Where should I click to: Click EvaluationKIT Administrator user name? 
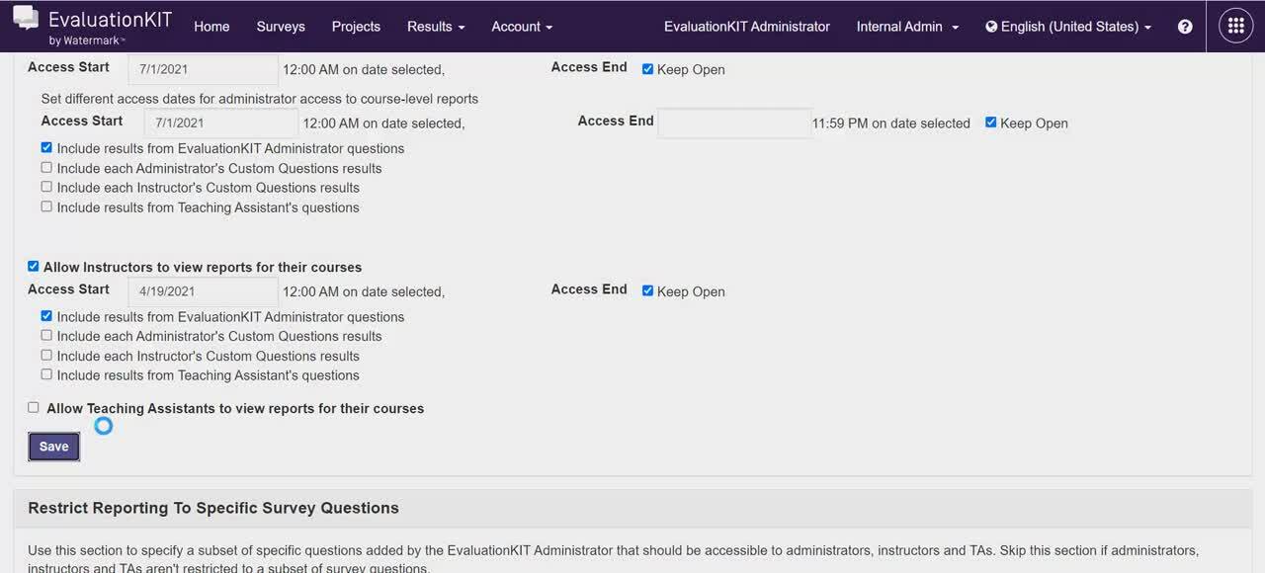tap(747, 27)
